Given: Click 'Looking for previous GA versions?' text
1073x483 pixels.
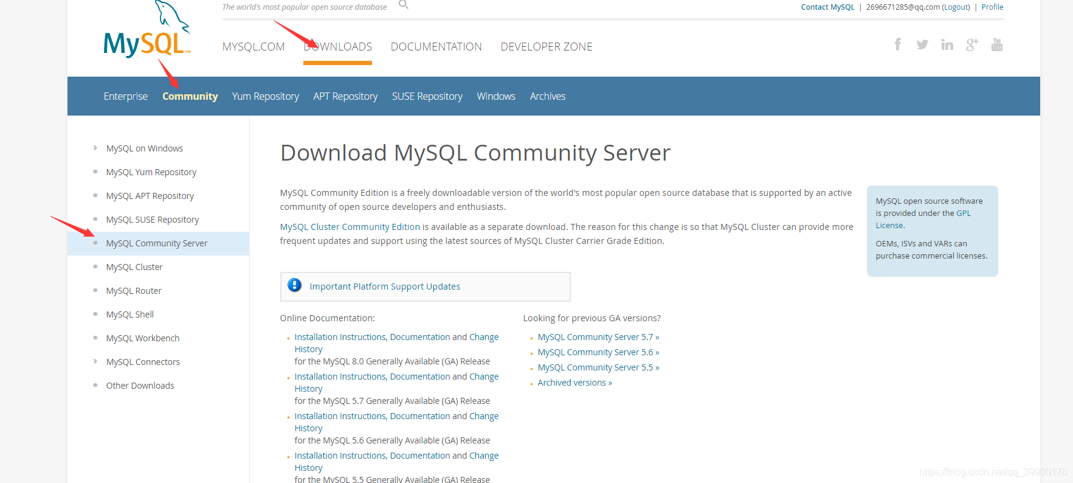Looking at the screenshot, I should [x=592, y=318].
